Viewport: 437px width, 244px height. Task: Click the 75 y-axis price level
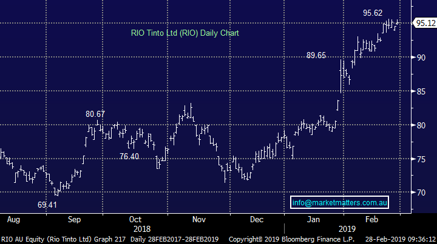click(x=421, y=159)
